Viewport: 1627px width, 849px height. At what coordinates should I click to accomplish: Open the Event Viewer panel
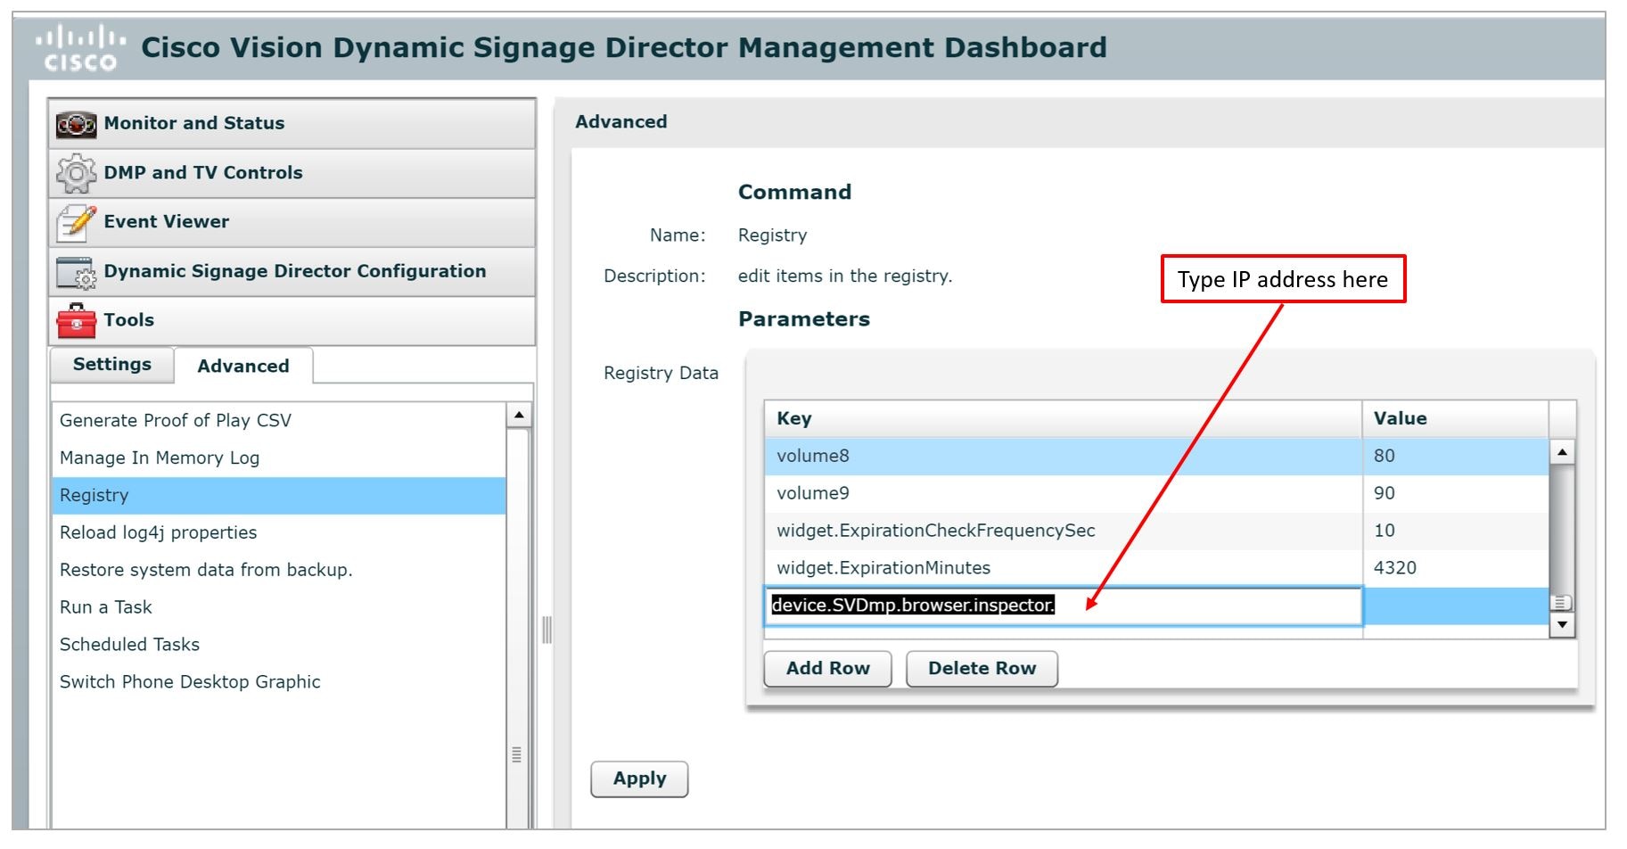point(292,222)
